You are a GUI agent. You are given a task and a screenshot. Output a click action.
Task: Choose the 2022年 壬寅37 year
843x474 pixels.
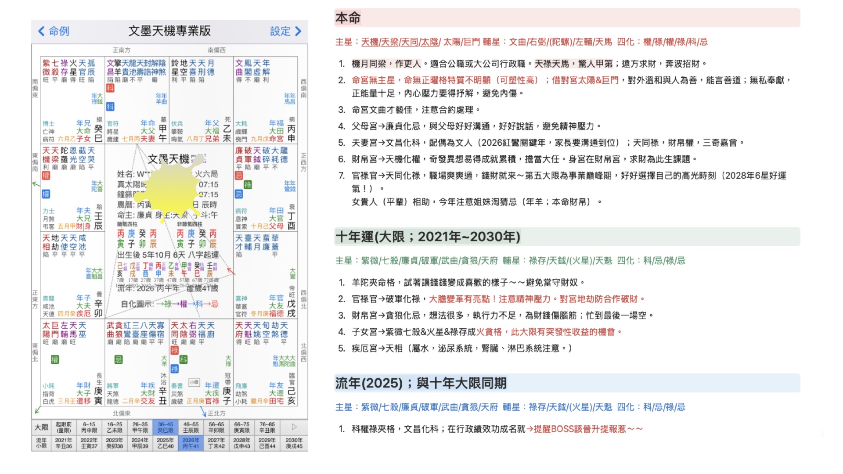pos(89,443)
